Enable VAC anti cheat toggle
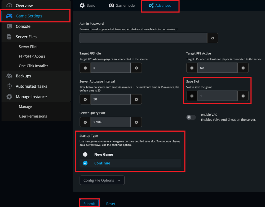Image resolution: width=265 pixels, height=207 pixels. pos(191,117)
